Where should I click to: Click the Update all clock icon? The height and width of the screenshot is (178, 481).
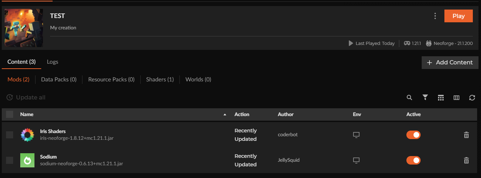[x=10, y=97]
